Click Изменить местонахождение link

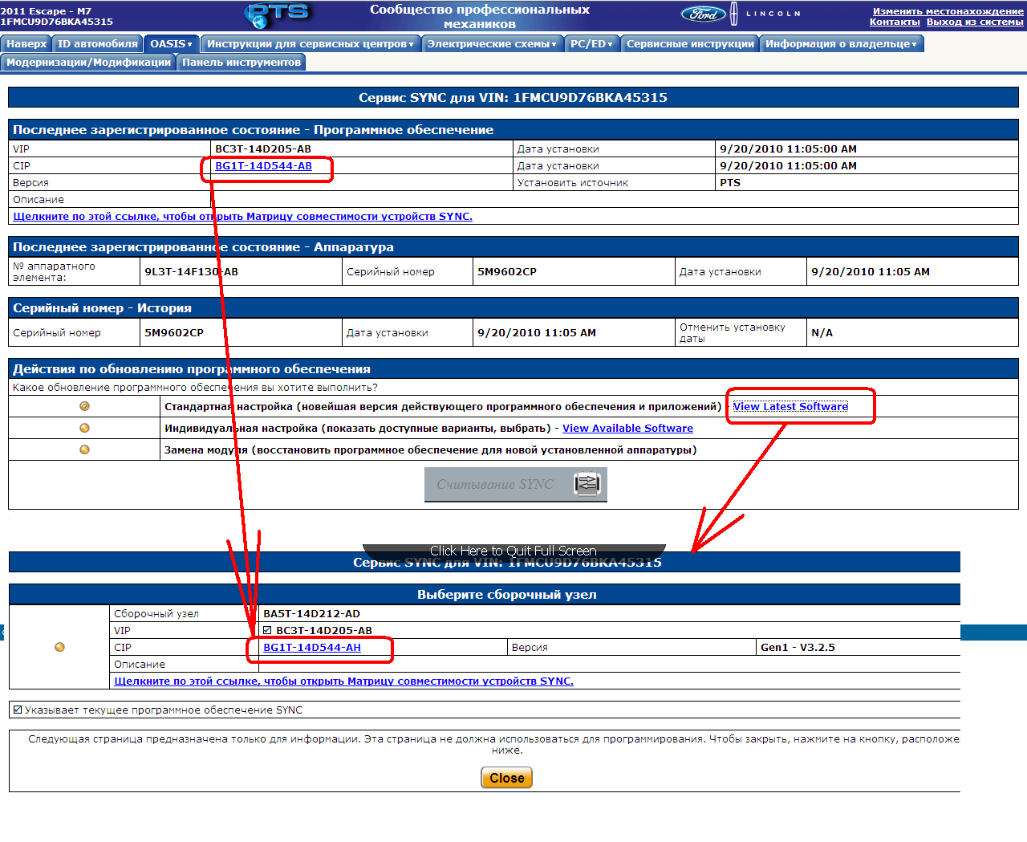click(x=948, y=11)
